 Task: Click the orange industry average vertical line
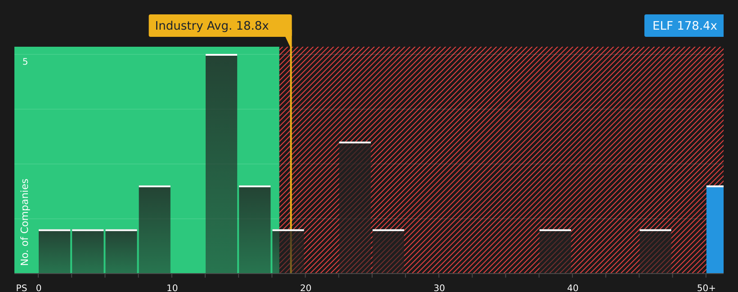point(291,159)
